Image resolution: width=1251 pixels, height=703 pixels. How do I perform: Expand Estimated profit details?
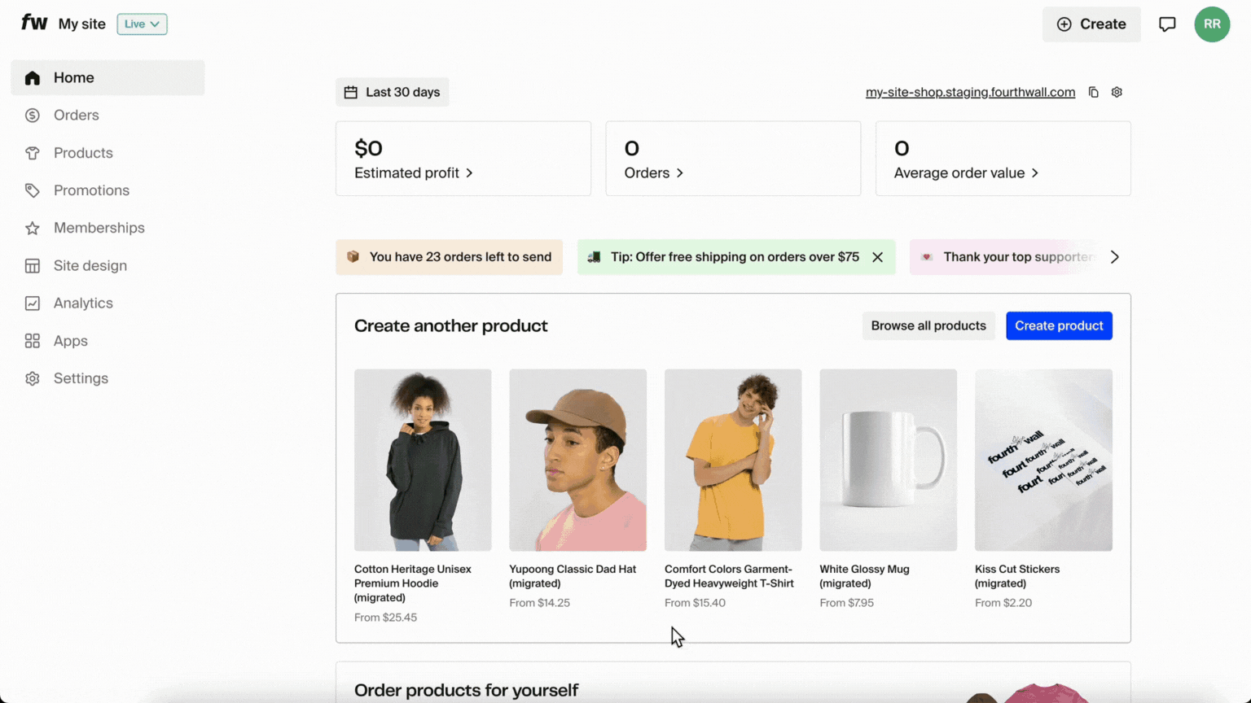tap(414, 173)
